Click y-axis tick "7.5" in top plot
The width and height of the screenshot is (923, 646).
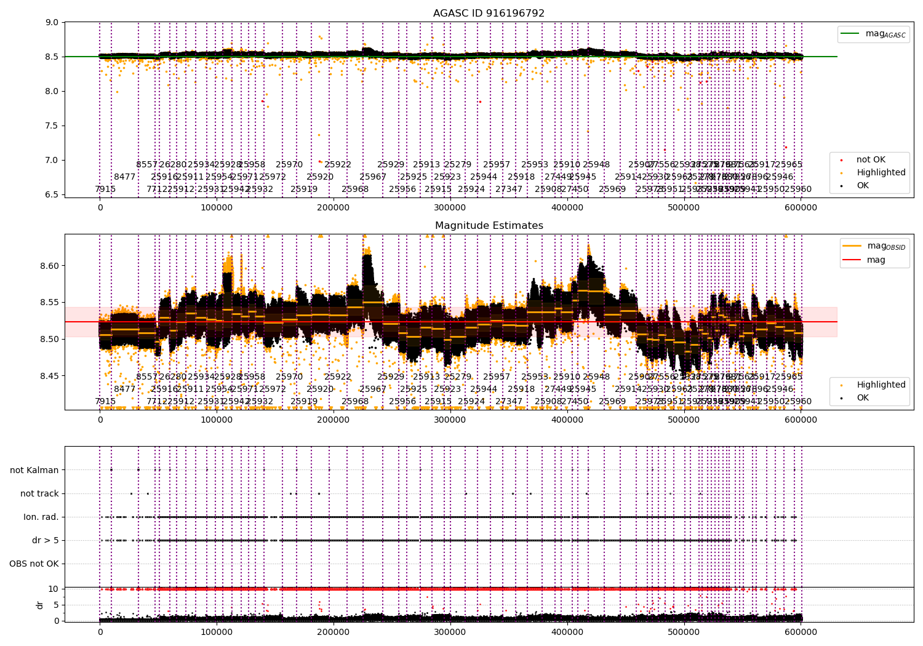tap(52, 126)
